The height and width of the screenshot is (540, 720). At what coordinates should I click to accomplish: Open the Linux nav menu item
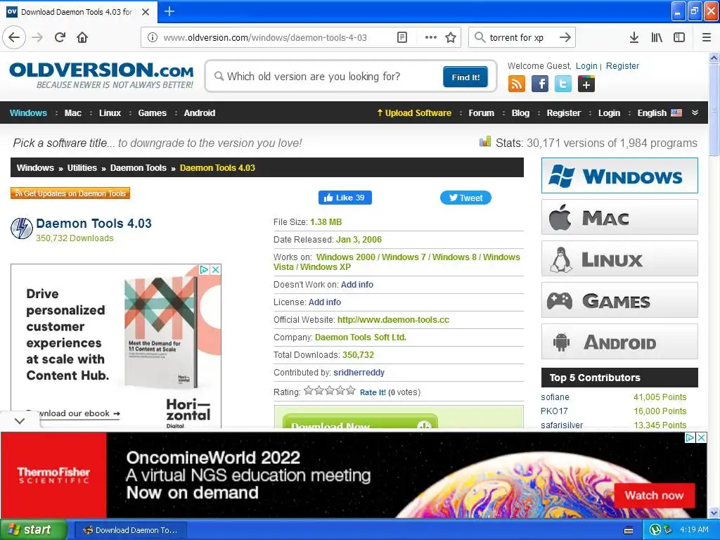110,113
